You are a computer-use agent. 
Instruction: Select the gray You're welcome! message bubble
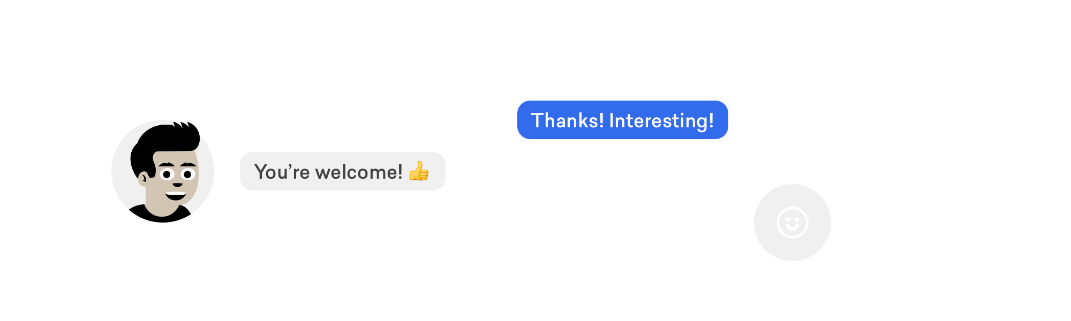pyautogui.click(x=343, y=171)
